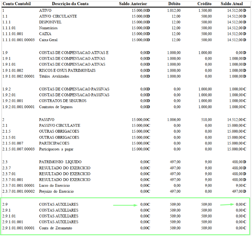Click the Contratos de Seguros leaf account
Viewport: 252px width, 236px height.
pos(56,107)
